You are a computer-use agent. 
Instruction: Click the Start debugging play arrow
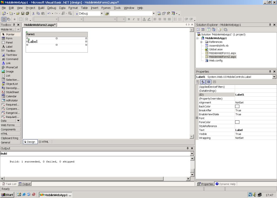(77, 14)
